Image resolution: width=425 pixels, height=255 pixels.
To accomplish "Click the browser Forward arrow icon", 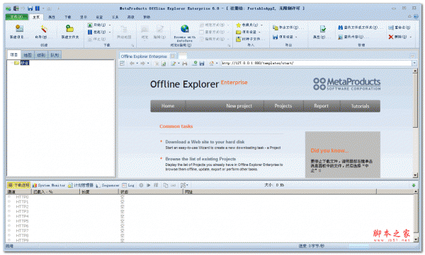I will 142,64.
